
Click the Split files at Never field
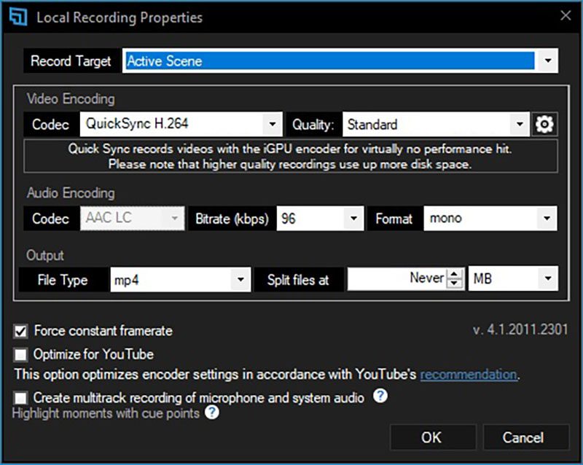coord(397,279)
